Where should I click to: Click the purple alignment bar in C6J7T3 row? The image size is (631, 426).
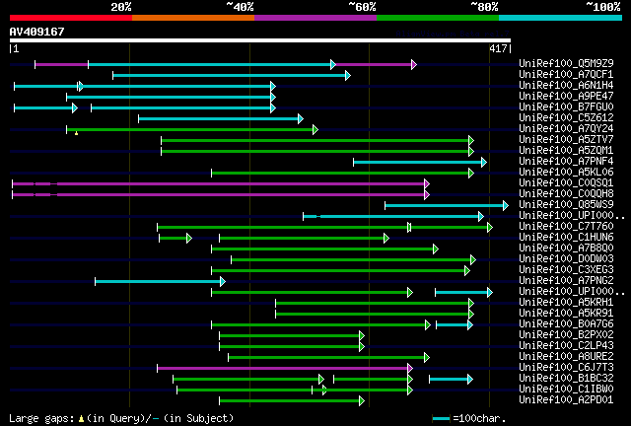pyautogui.click(x=285, y=368)
